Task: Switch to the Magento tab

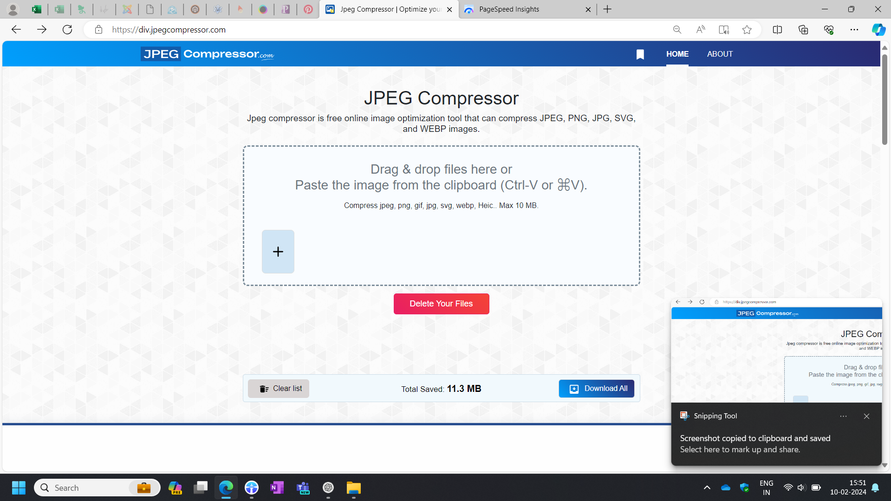Action: [x=195, y=9]
